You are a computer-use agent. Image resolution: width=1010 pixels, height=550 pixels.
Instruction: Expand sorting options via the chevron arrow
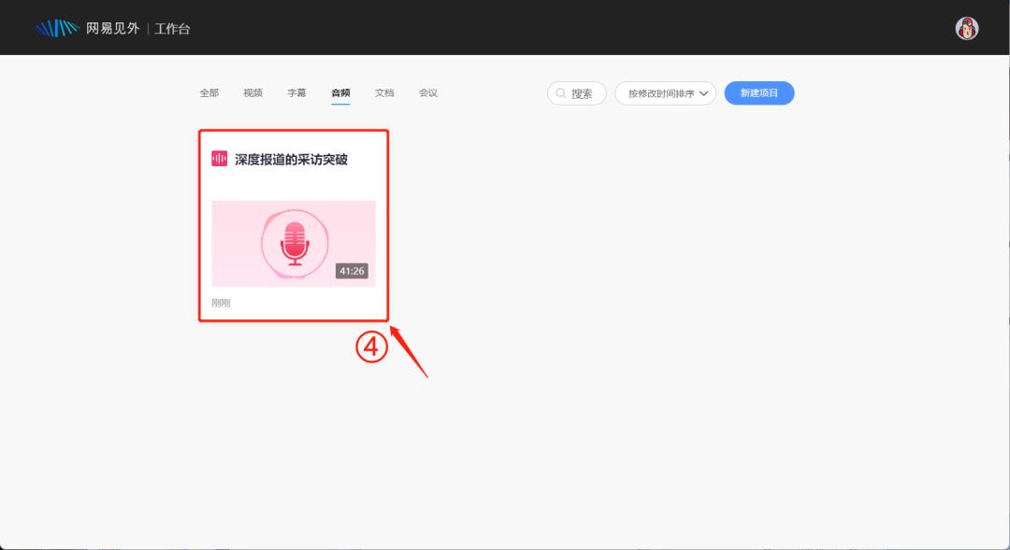tap(704, 92)
